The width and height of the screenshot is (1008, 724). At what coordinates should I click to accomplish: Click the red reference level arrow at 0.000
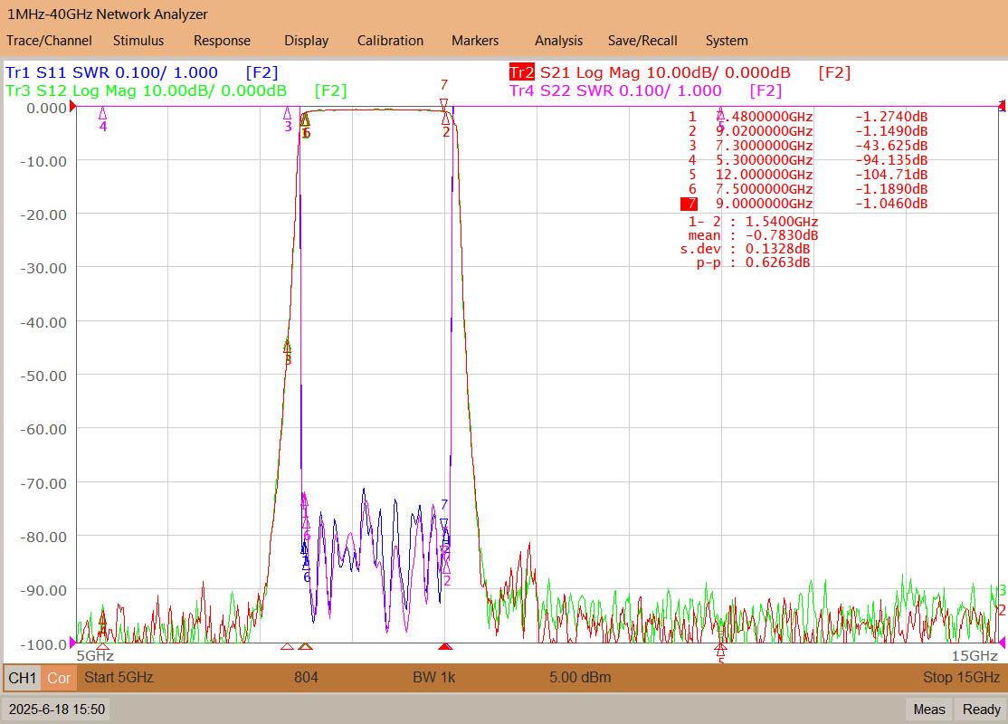72,106
